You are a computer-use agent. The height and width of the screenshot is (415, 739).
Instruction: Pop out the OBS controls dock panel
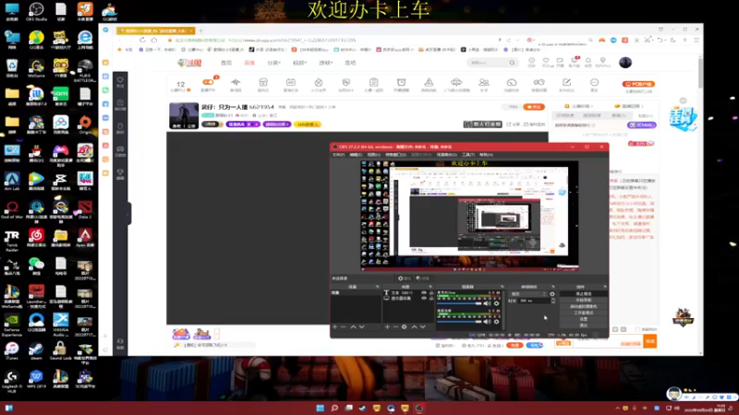pyautogui.click(x=605, y=287)
